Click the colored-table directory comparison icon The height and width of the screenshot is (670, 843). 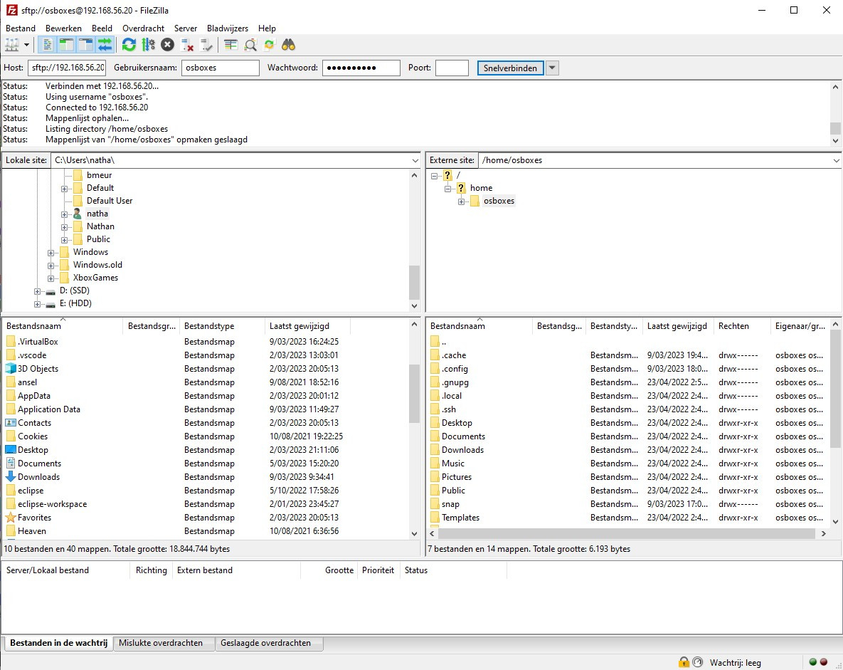(x=231, y=45)
